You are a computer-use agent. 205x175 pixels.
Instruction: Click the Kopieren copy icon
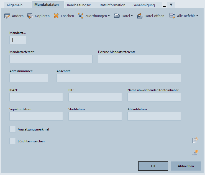point(30,16)
